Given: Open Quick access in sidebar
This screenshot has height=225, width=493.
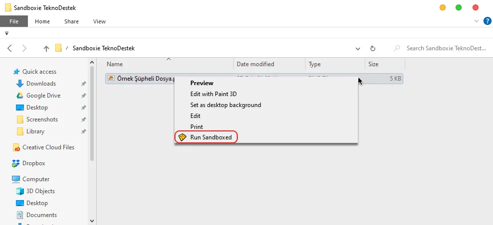Looking at the screenshot, I should pos(39,72).
